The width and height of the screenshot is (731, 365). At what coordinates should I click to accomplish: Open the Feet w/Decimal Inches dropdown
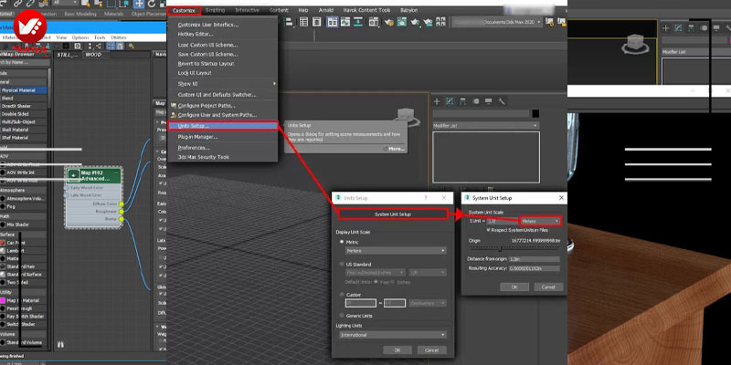click(x=376, y=272)
